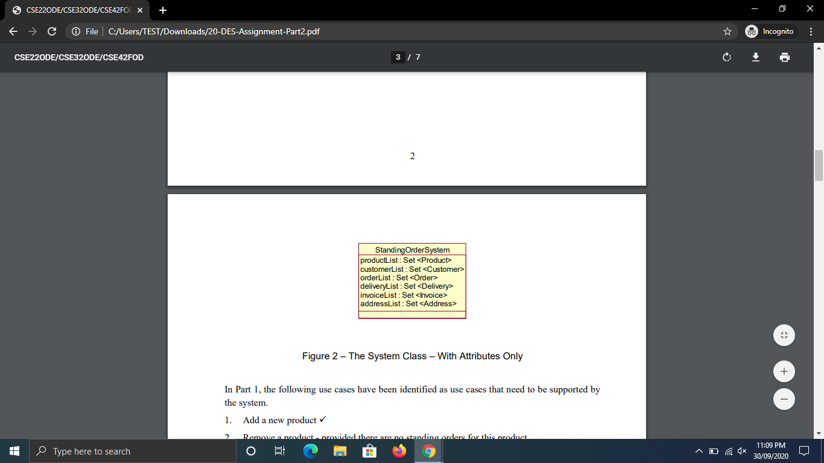Zoom in on the PDF
Screen dimensions: 824x463
[784, 371]
